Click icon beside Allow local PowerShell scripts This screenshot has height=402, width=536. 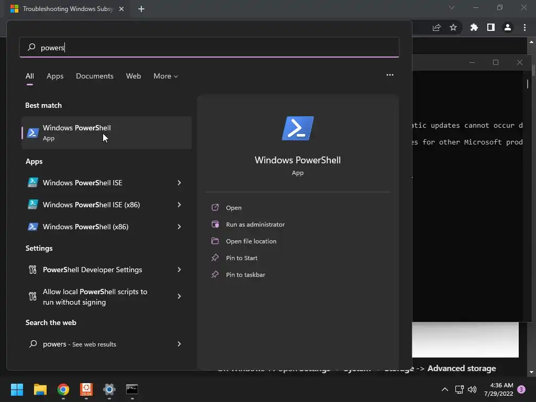pos(33,296)
